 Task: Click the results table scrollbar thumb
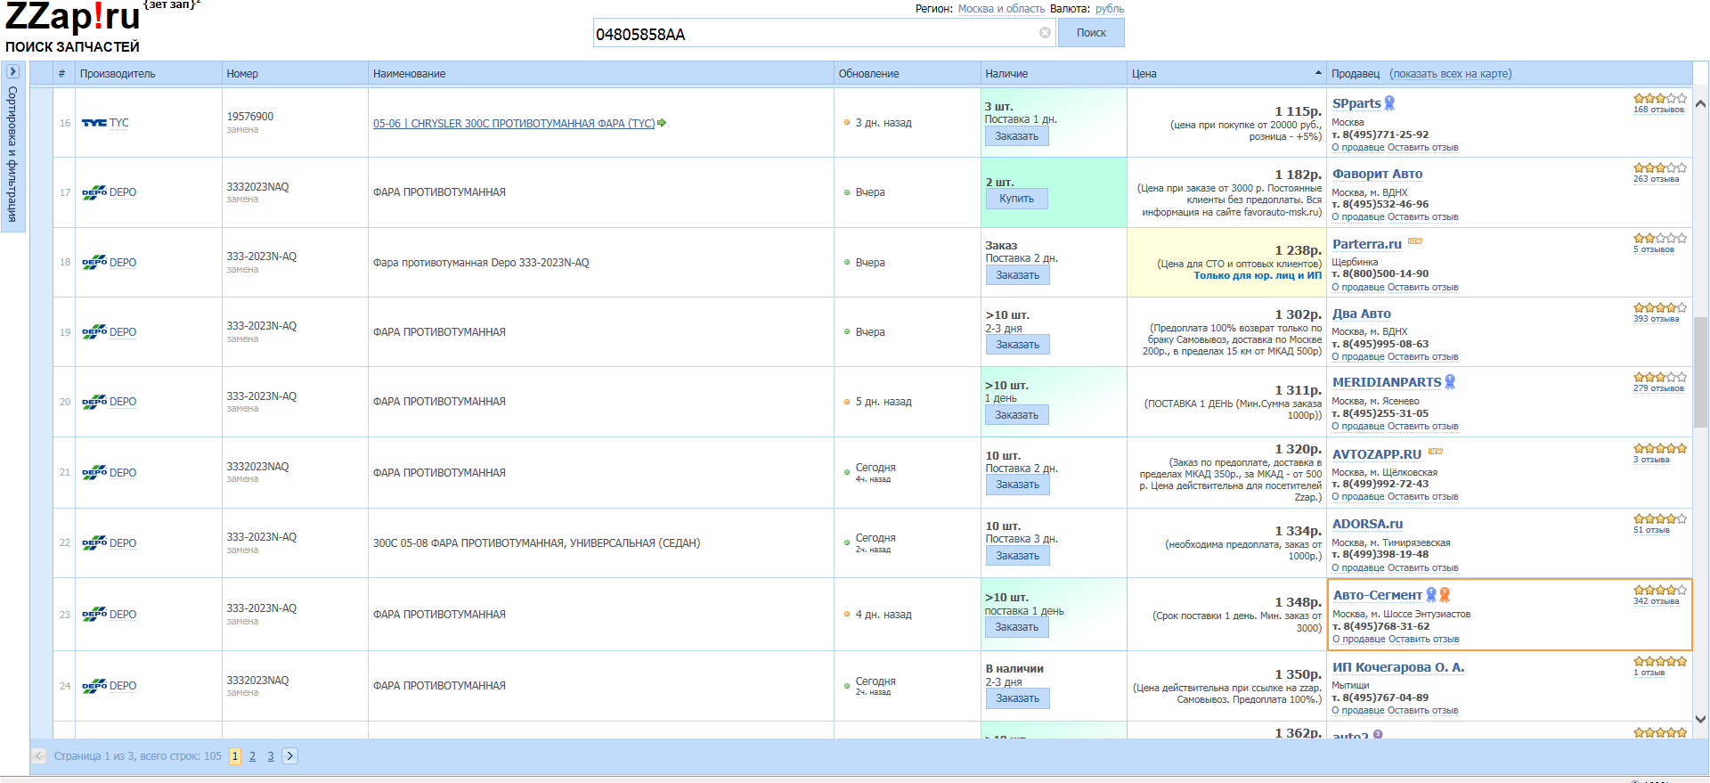pyautogui.click(x=1700, y=372)
